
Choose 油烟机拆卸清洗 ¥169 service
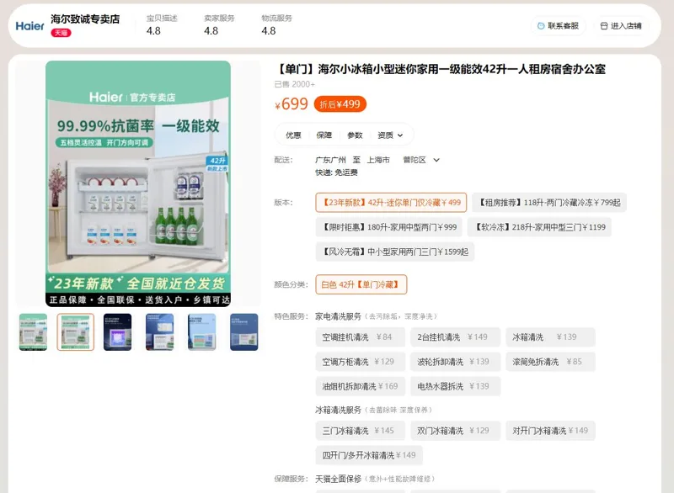click(x=361, y=386)
